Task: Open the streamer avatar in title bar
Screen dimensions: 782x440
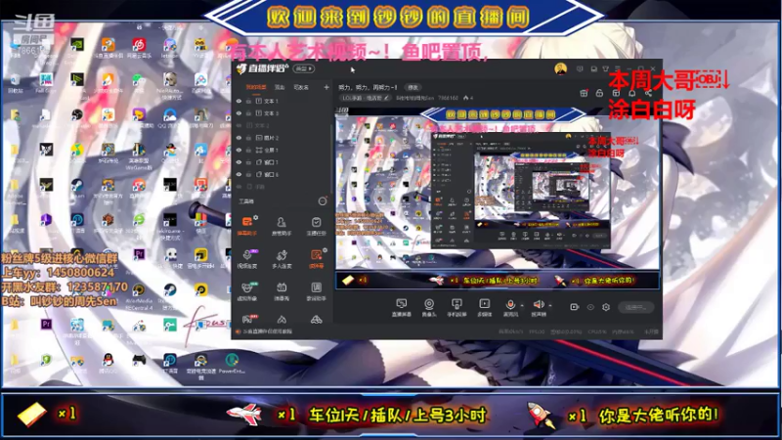Action: 560,68
